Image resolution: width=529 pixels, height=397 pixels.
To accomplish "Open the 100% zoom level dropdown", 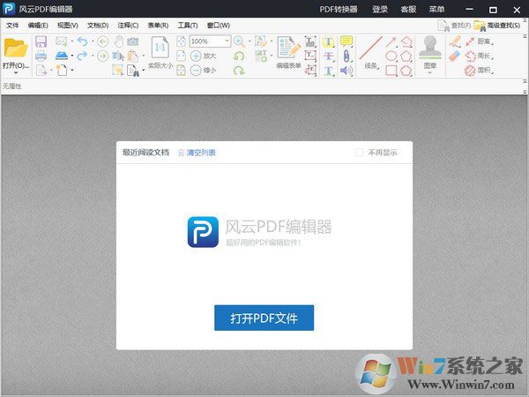I will 227,41.
